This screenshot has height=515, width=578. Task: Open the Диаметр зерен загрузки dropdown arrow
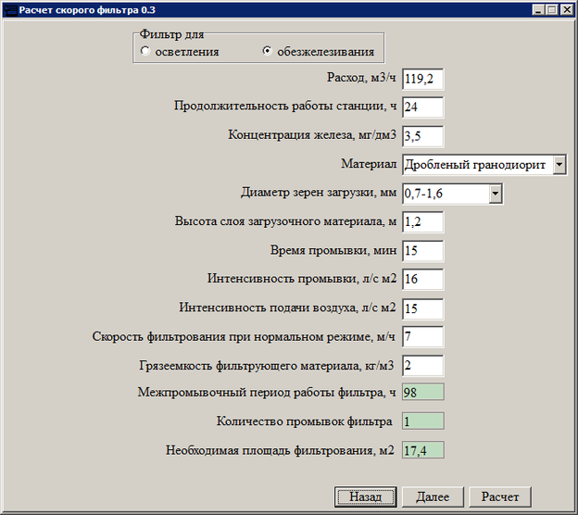coord(496,194)
